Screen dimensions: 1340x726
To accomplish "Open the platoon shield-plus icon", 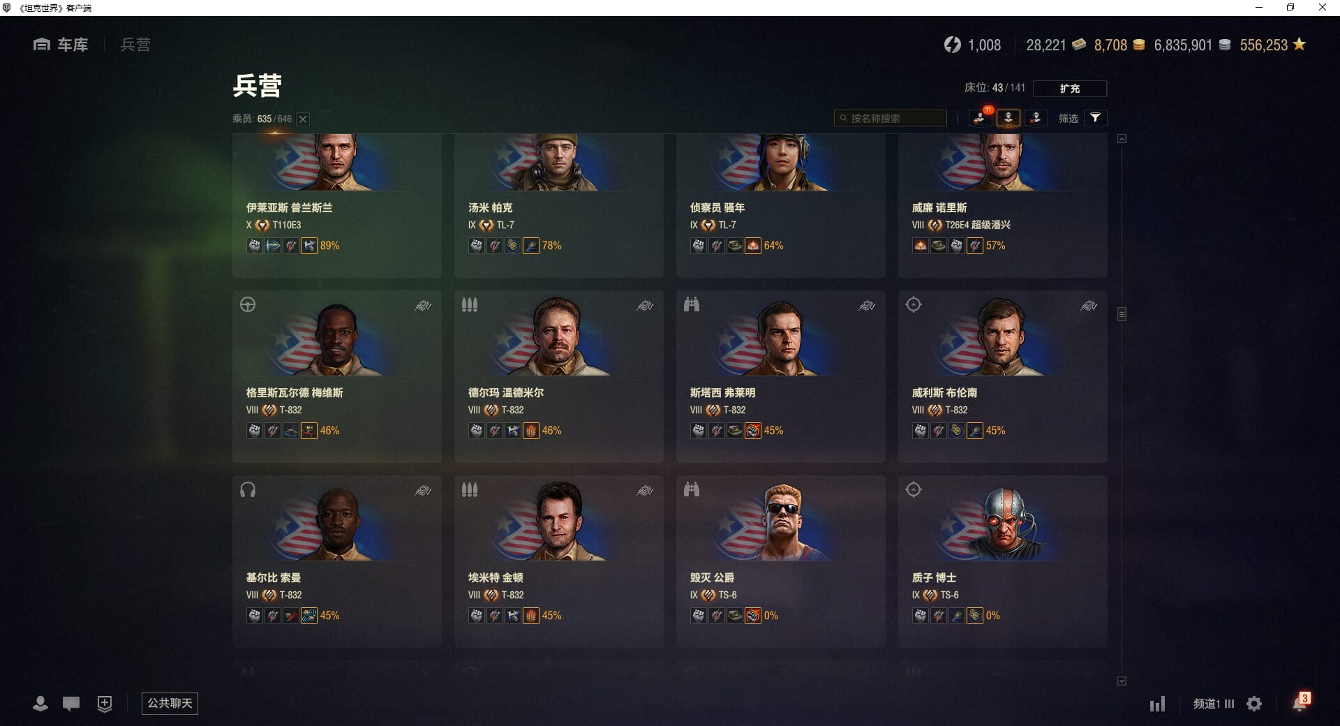I will pos(105,704).
